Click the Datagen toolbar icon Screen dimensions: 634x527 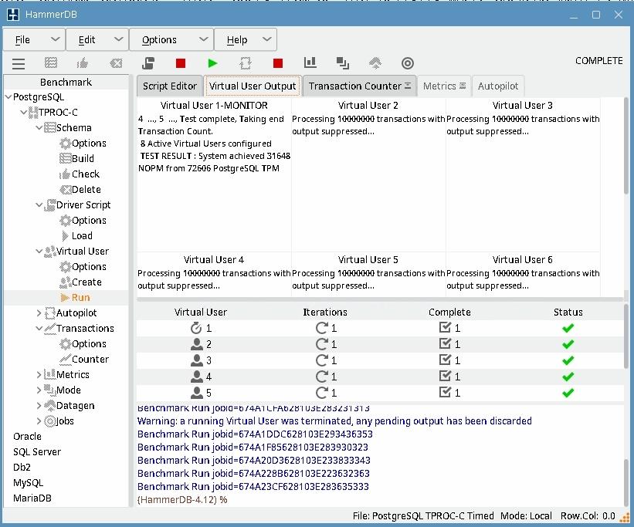[x=375, y=63]
